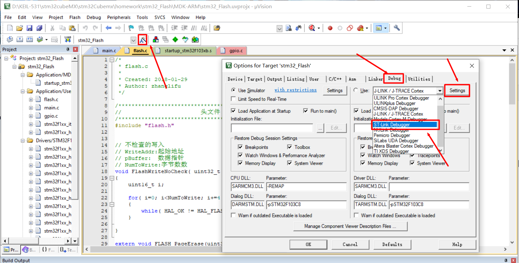Click the debugger list vertical scrollbar

coord(440,125)
